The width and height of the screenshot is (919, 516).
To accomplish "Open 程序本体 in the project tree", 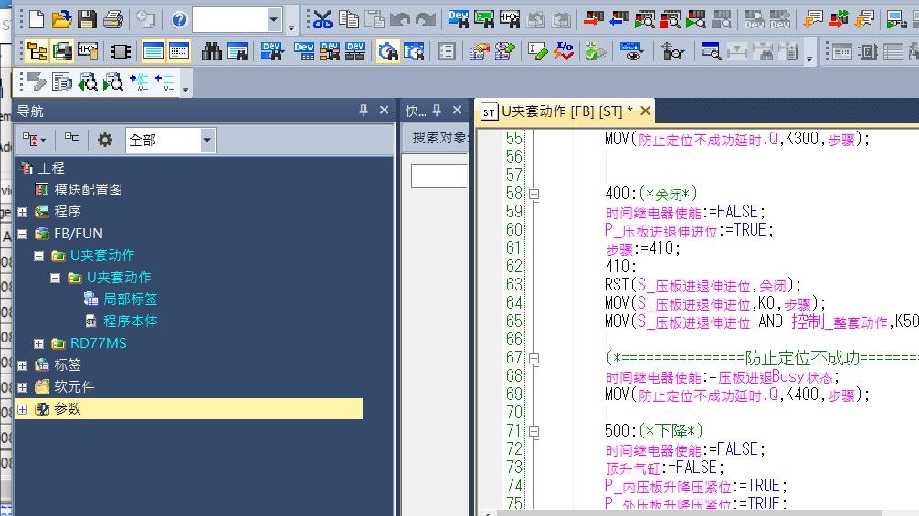I will pyautogui.click(x=130, y=321).
